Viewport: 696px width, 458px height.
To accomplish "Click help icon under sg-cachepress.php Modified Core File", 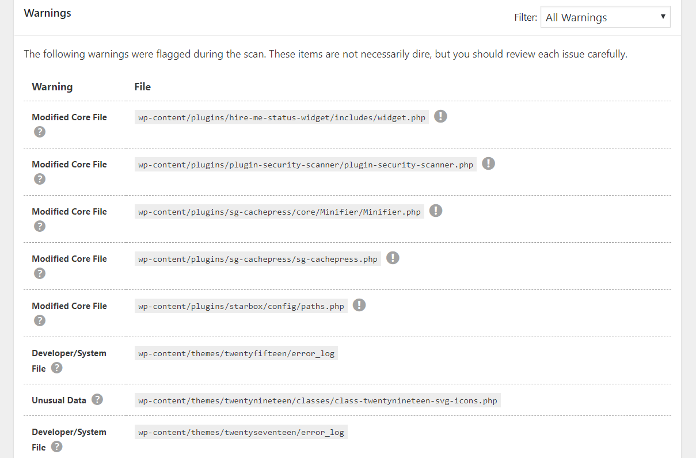I will click(x=39, y=273).
